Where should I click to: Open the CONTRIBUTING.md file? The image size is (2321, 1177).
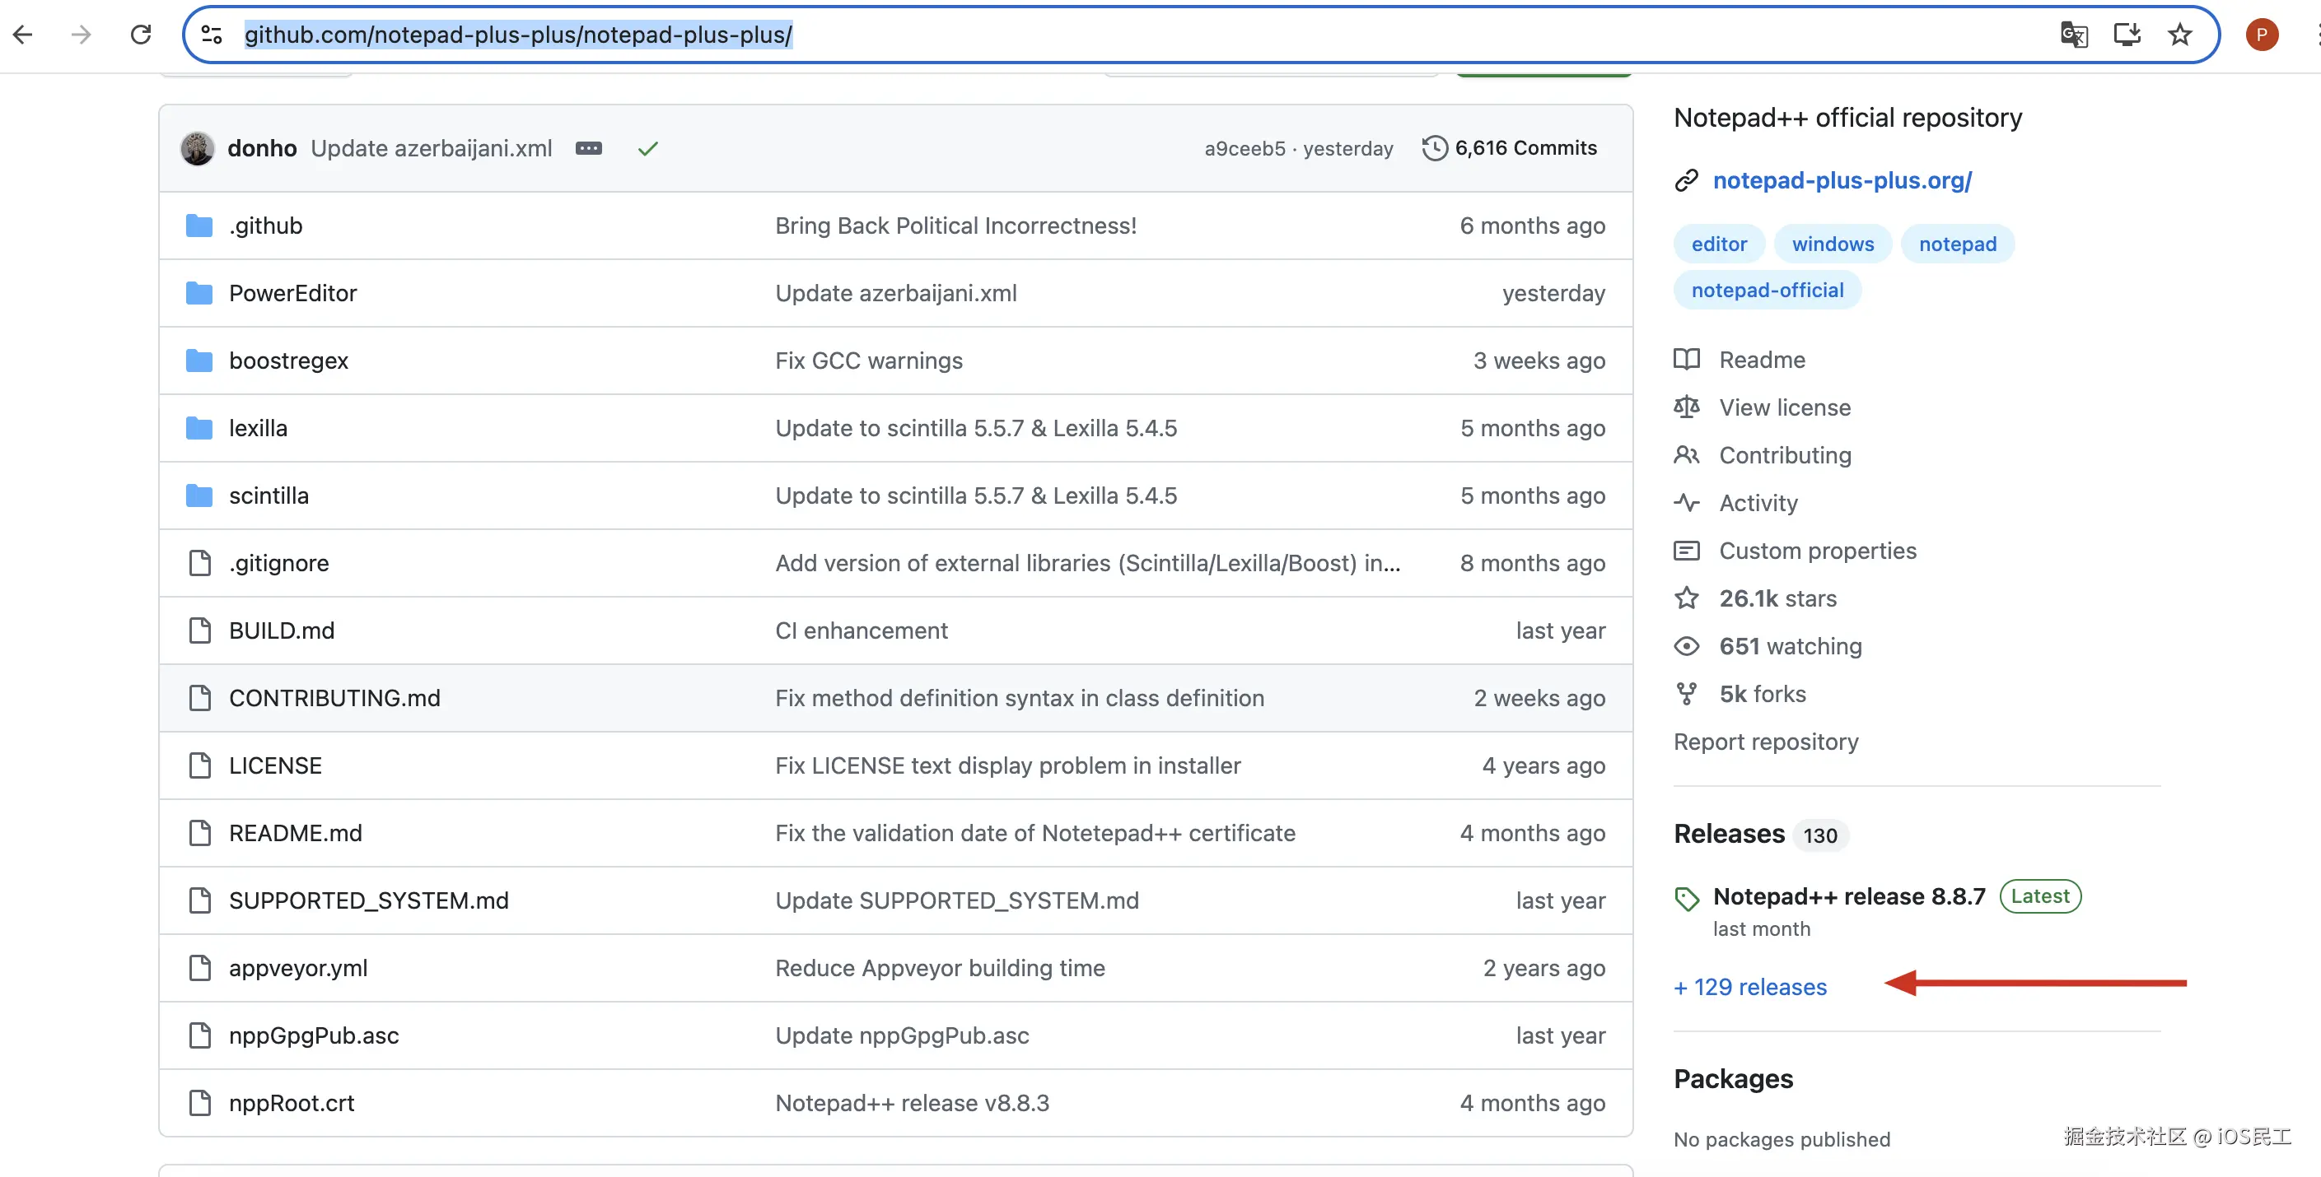(x=334, y=698)
